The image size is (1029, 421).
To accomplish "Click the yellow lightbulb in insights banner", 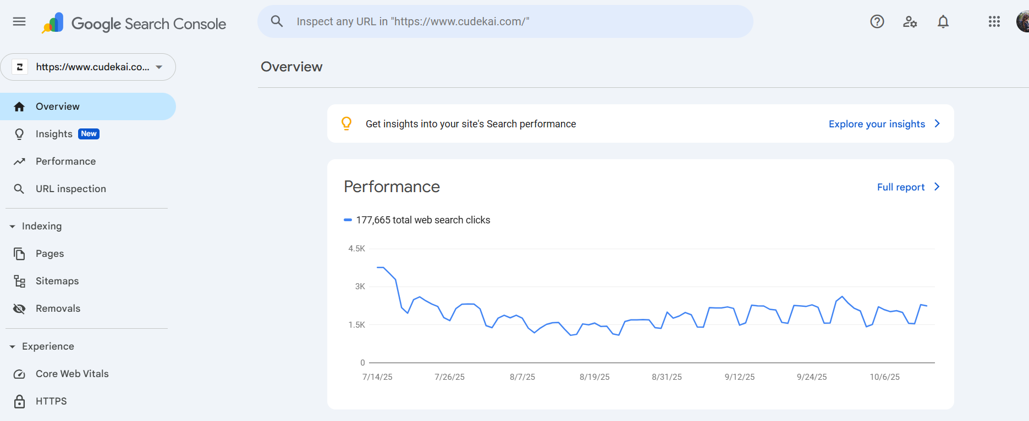I will (x=346, y=124).
